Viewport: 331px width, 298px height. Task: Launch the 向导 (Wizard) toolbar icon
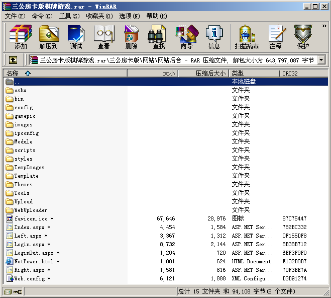pos(186,37)
